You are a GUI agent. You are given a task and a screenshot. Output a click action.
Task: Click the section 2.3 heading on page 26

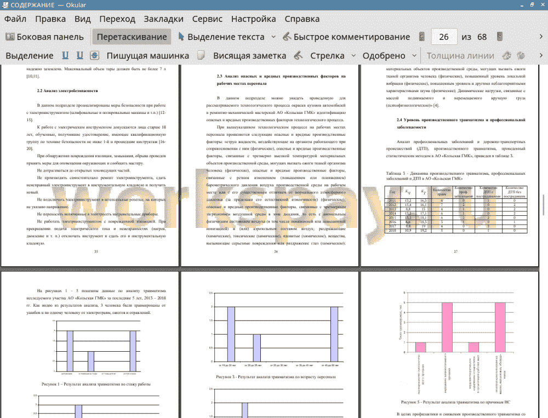(x=281, y=79)
